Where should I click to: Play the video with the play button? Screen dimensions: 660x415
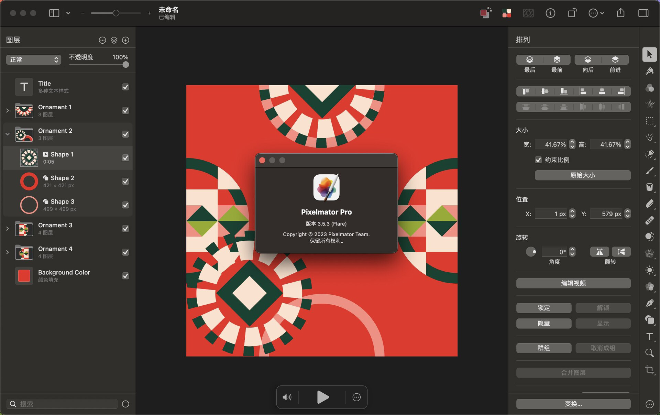(x=322, y=397)
